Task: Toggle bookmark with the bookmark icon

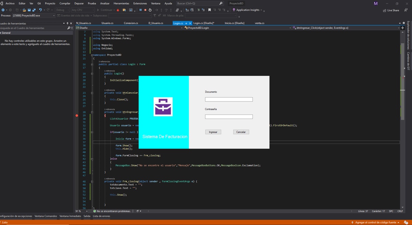Action: pos(209,10)
